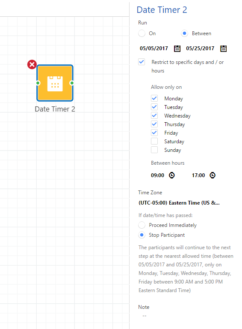Uncheck the Friday checkbox

point(154,133)
